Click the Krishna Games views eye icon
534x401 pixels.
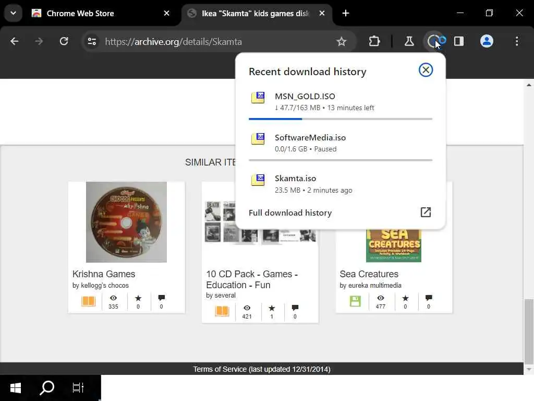tap(113, 298)
